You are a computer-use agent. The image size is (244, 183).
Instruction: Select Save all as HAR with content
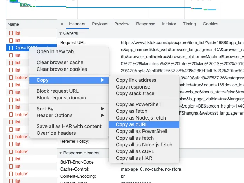69,126
